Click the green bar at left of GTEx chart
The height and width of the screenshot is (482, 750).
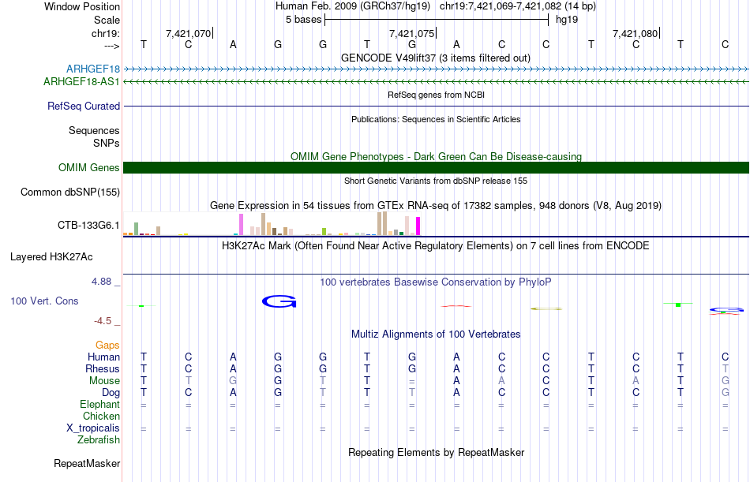[137, 229]
